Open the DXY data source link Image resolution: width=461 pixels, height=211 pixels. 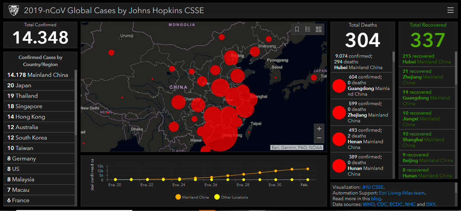[x=431, y=204]
